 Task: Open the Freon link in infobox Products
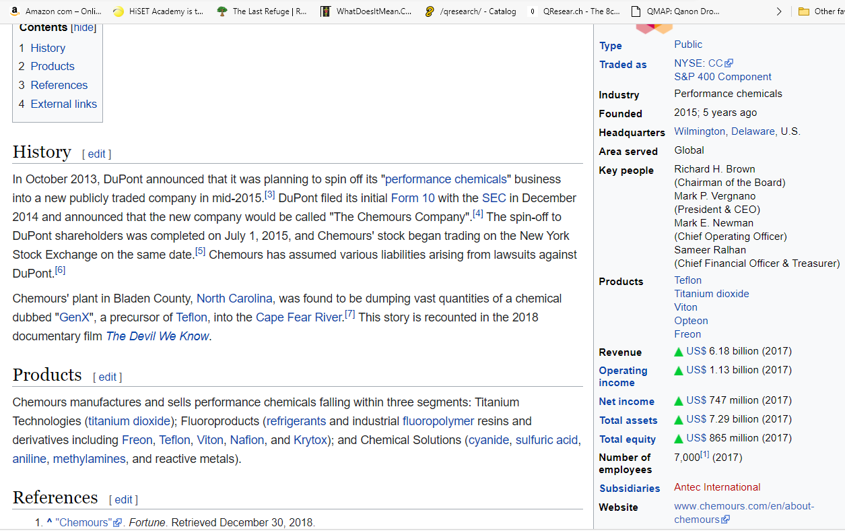pos(688,334)
